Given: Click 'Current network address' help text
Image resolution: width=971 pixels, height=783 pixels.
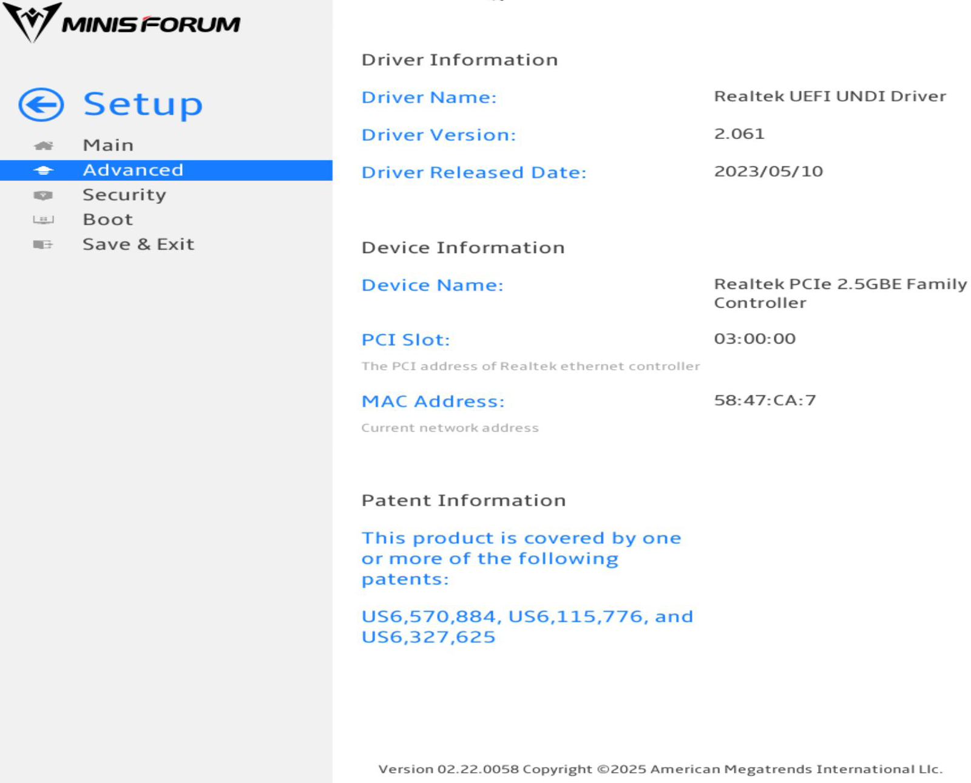Looking at the screenshot, I should click(450, 428).
